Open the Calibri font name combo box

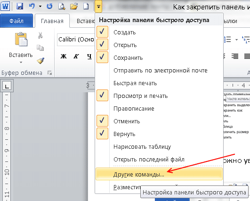point(76,40)
